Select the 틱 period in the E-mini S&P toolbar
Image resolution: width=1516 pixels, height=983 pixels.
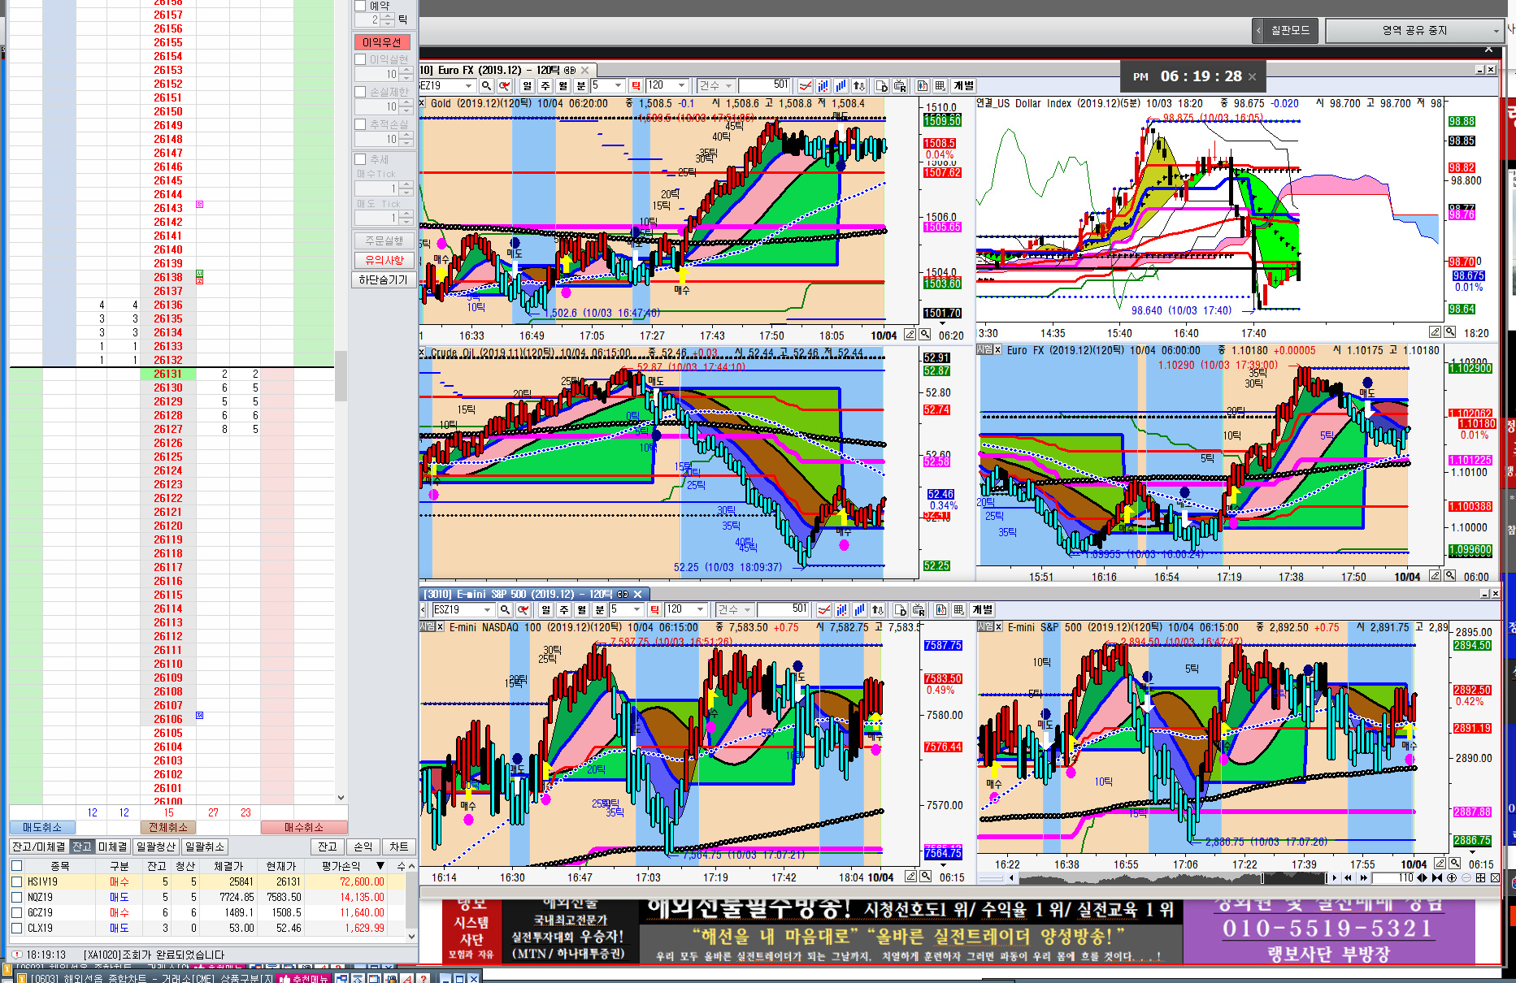click(654, 610)
